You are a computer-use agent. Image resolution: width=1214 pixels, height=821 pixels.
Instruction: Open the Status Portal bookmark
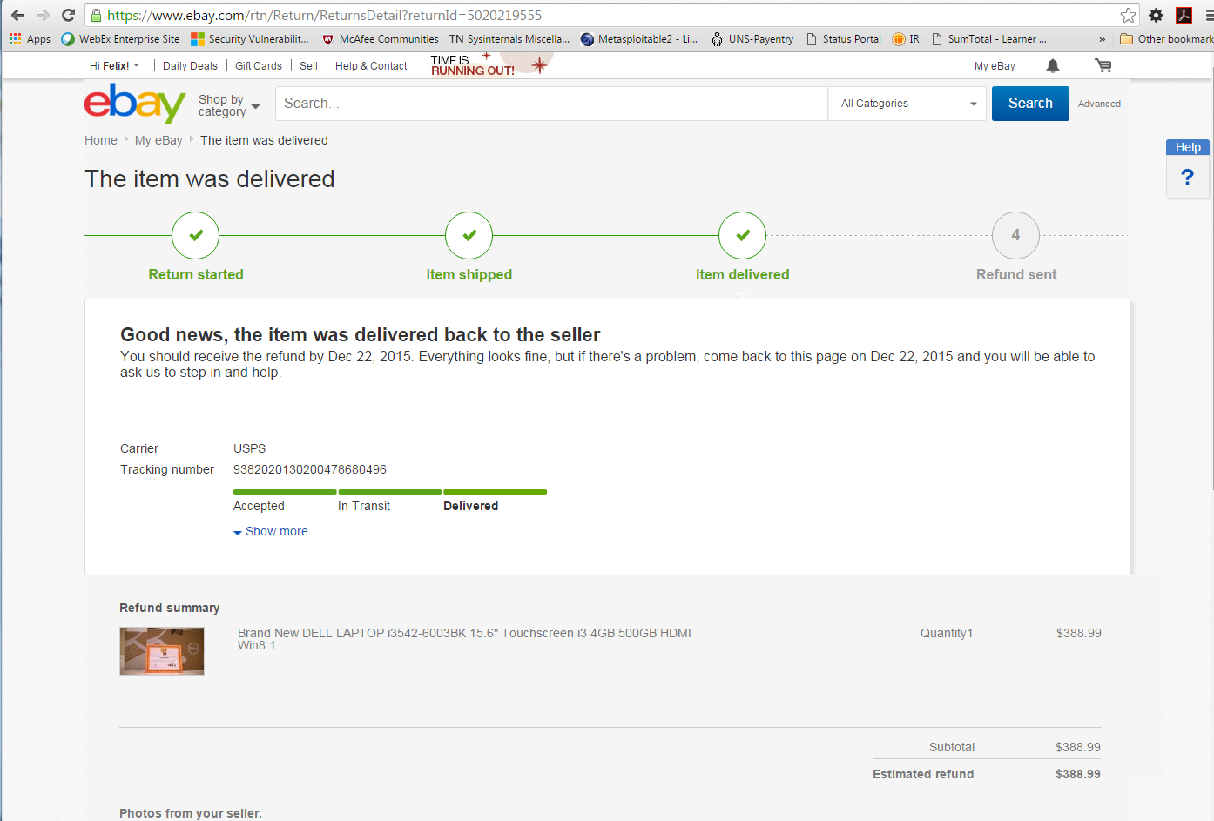click(x=844, y=39)
